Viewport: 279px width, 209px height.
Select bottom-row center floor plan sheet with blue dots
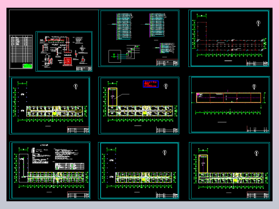pos(138,170)
